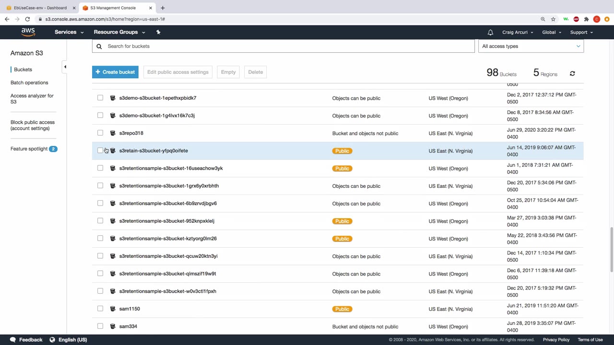This screenshot has width=614, height=345.
Task: Switch to the EbUseCase-env Dashboard tab
Action: coord(40,8)
